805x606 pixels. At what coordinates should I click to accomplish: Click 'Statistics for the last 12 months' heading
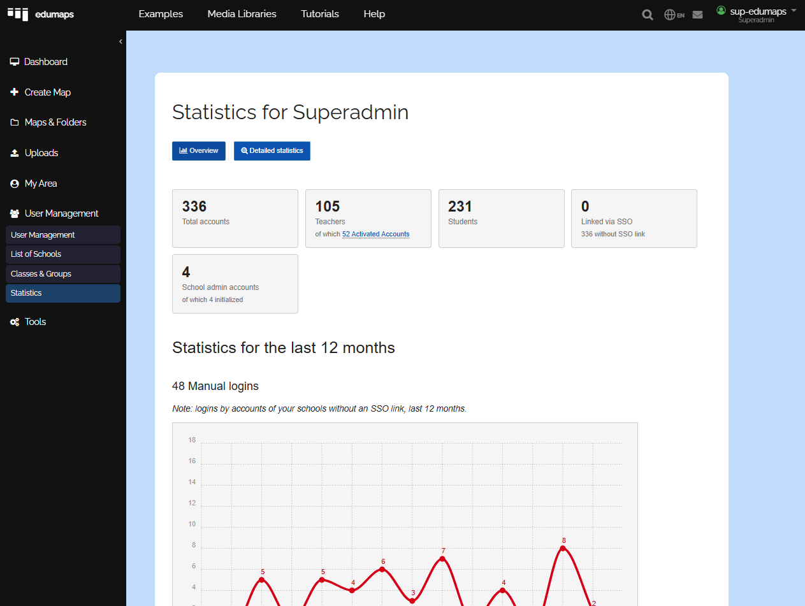coord(284,348)
